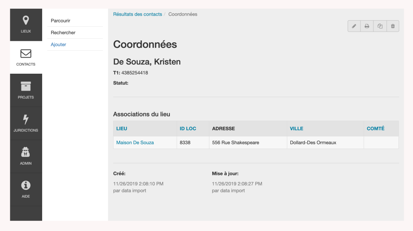Click the 556 Rue Shakespeare address cell
This screenshot has width=413, height=231.
[x=235, y=142]
